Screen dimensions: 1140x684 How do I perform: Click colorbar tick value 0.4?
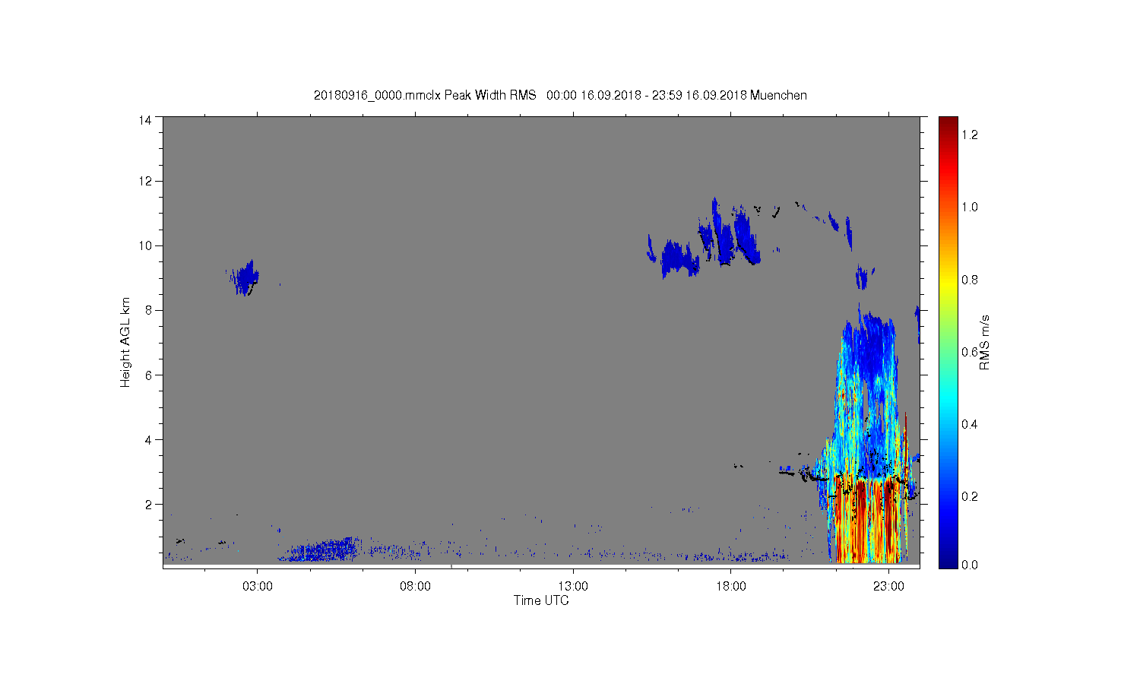click(x=970, y=424)
